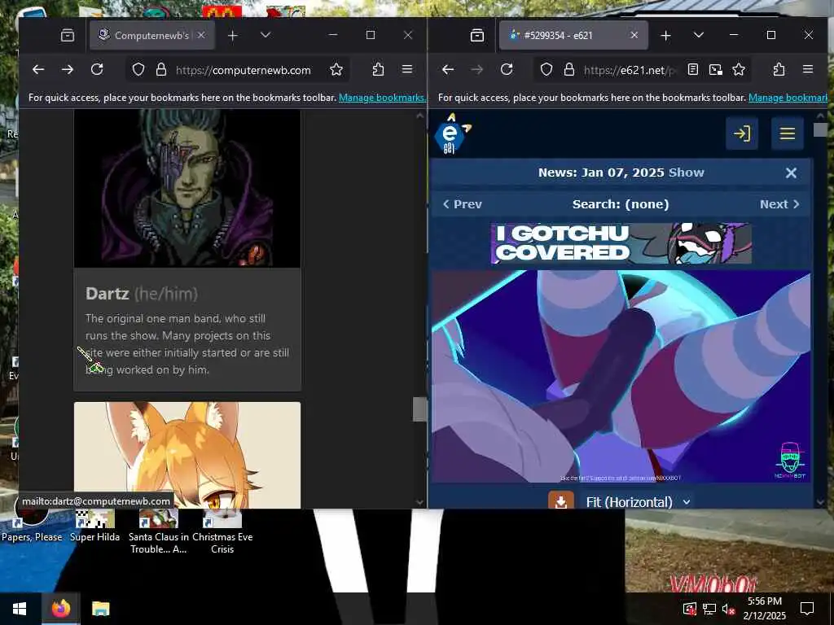The image size is (834, 625).
Task: Click the e621 site logo
Action: pyautogui.click(x=452, y=133)
